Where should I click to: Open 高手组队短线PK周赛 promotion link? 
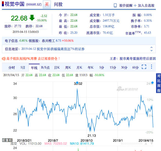tap(33, 59)
